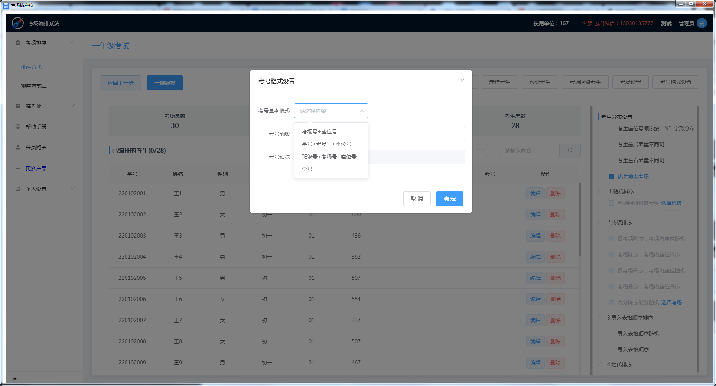Click the 准考证 sidebar icon

point(18,106)
